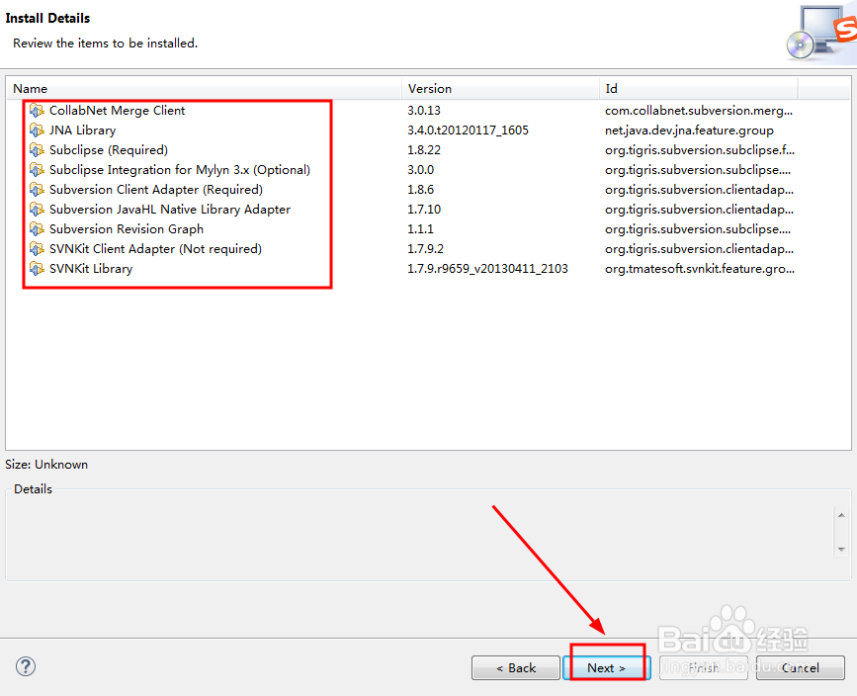Open help with the question mark icon
This screenshot has height=696, width=857.
(x=26, y=666)
